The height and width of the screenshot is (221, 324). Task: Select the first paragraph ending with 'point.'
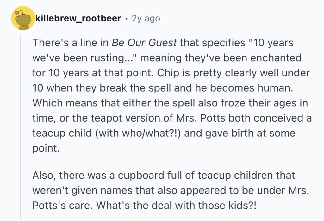click(172, 95)
